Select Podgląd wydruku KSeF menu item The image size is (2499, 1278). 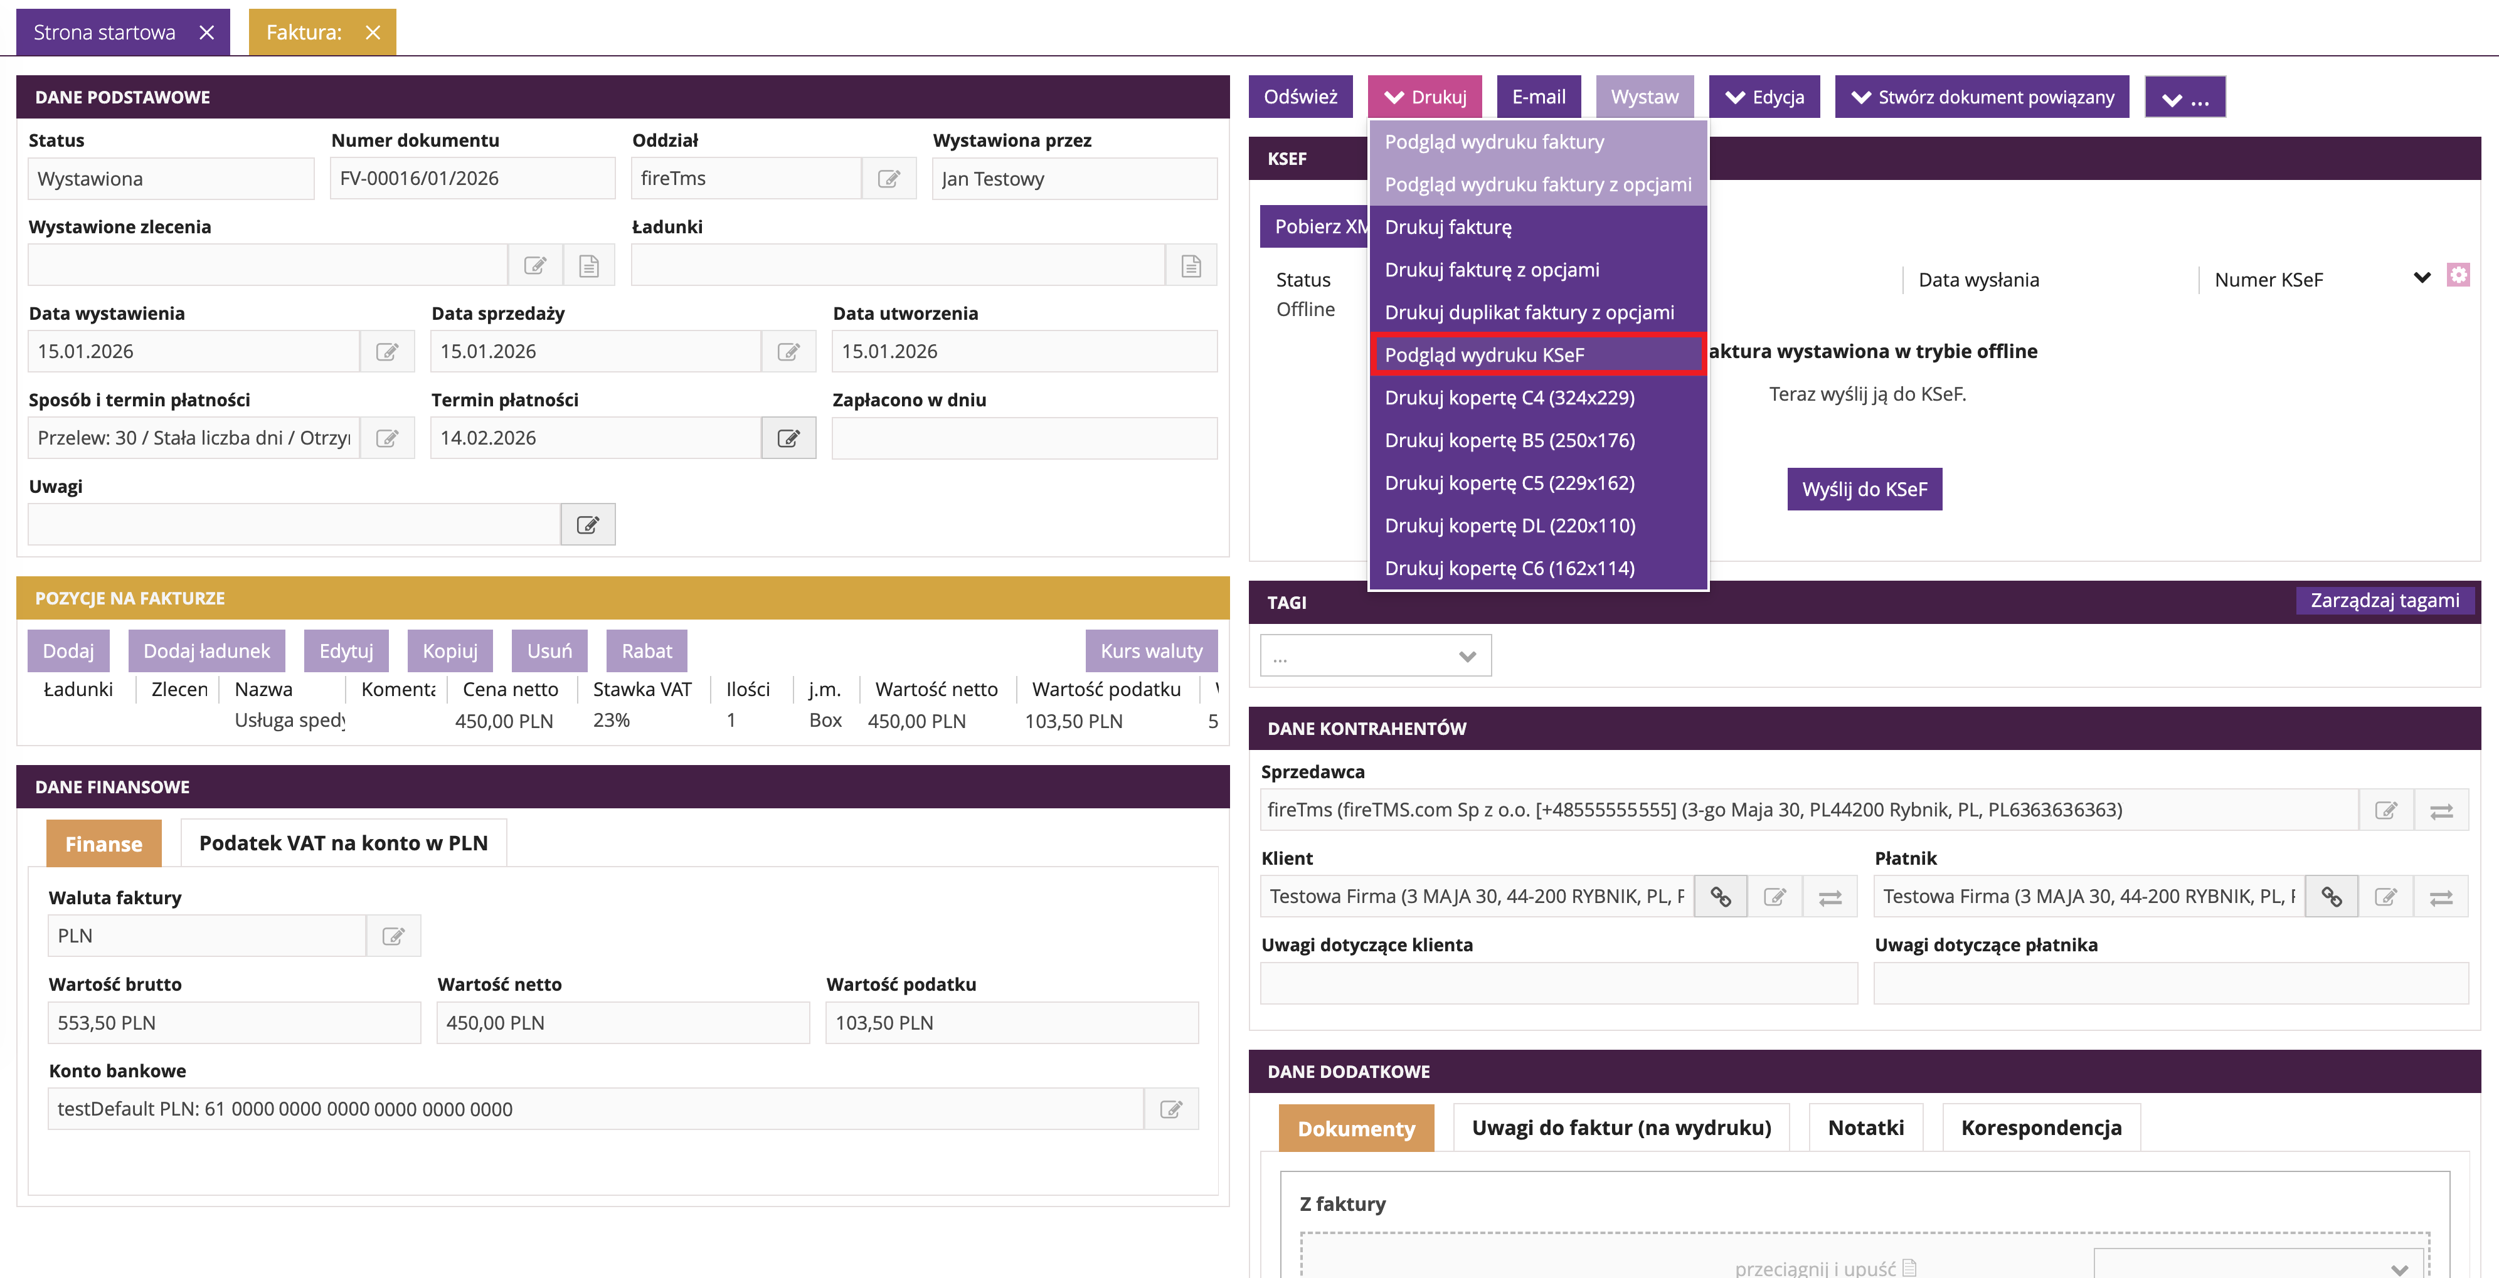coord(1537,355)
